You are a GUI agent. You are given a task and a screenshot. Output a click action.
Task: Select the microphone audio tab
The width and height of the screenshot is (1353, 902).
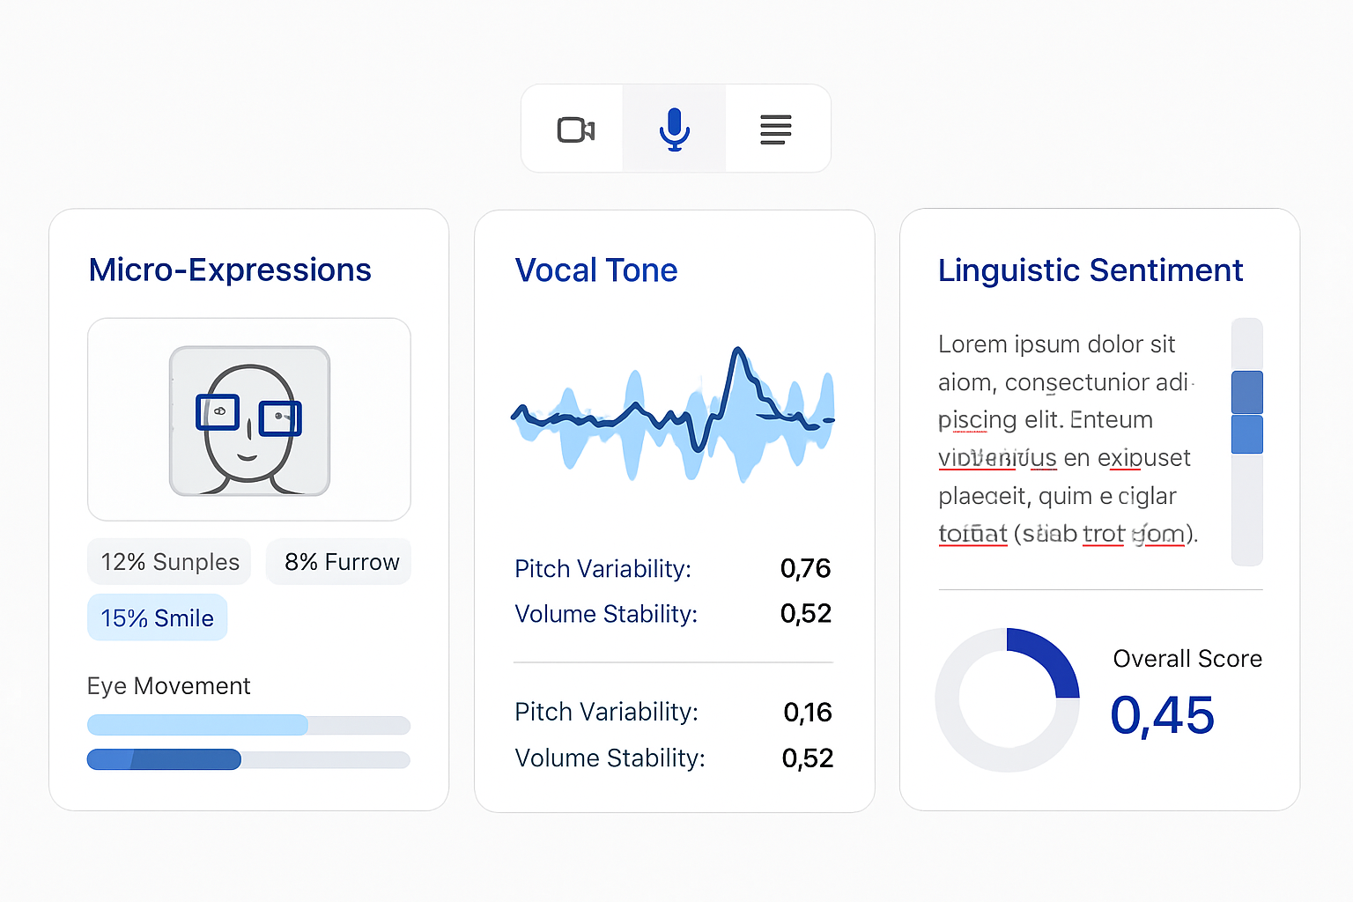coord(675,129)
